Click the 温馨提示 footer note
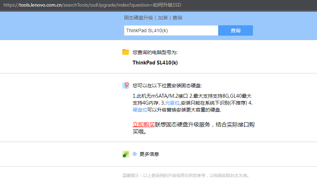Screen dimensions: 317x186 186,176
